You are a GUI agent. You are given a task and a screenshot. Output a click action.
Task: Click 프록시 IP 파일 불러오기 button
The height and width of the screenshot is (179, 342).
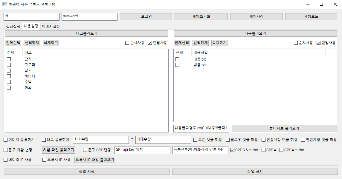click(95, 160)
